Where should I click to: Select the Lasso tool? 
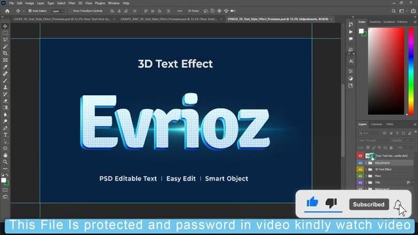tap(5, 39)
